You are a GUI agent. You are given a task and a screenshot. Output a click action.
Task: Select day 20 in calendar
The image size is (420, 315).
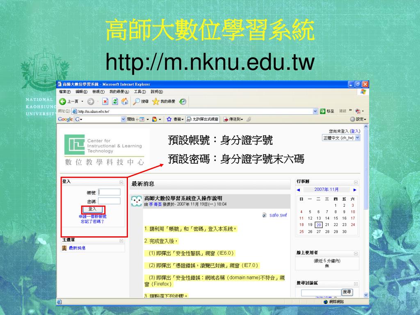tap(318, 225)
